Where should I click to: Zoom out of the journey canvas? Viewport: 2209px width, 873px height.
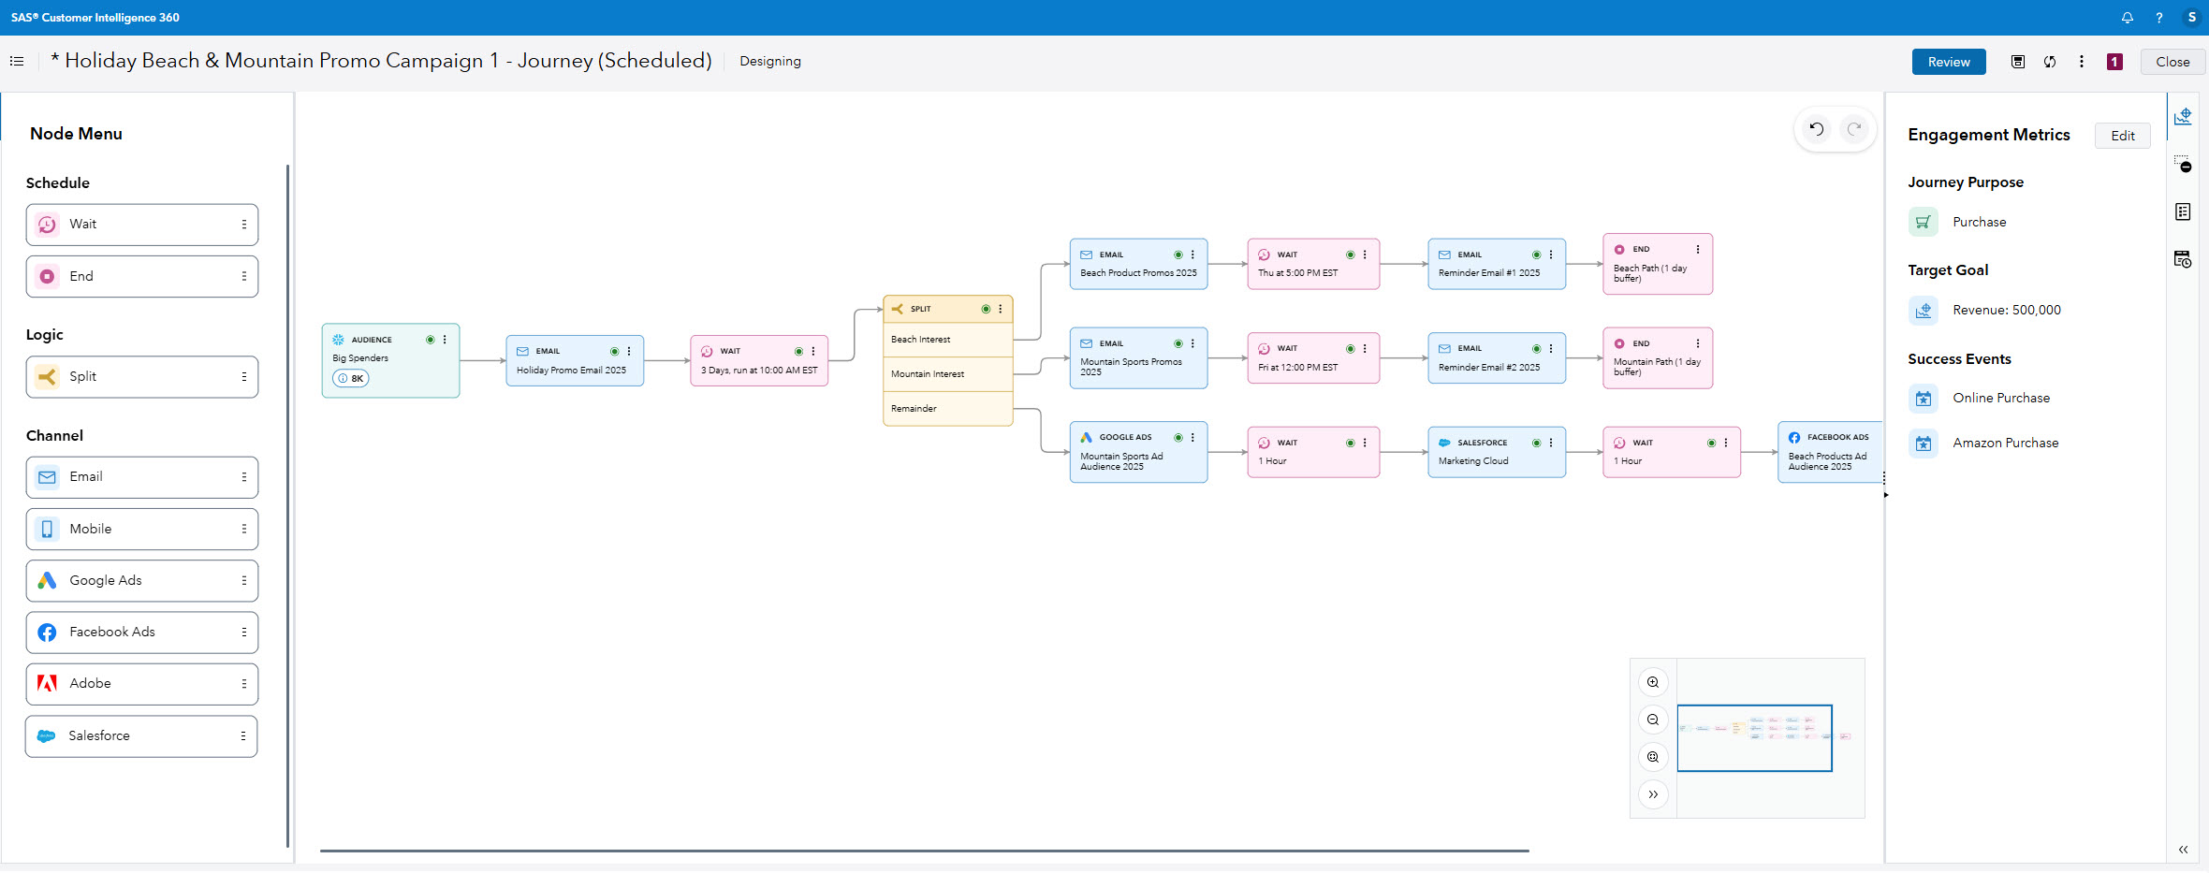(1653, 720)
